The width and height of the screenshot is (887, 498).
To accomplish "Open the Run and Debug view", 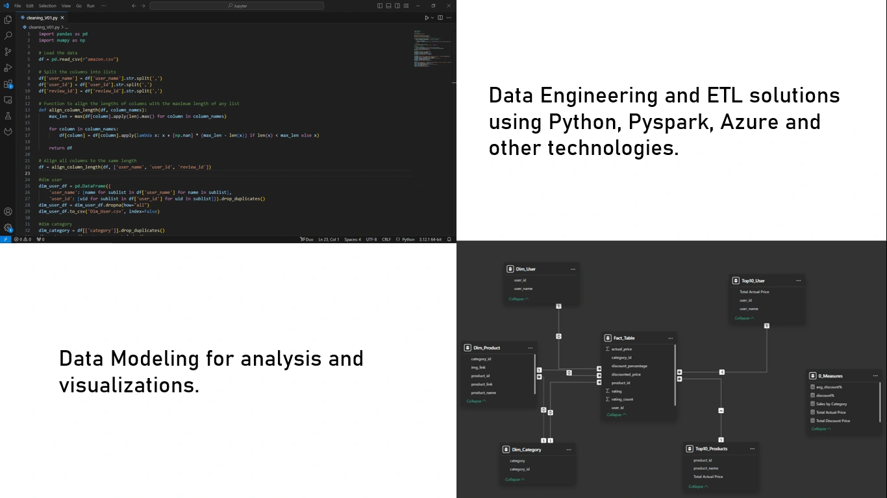I will [x=8, y=68].
